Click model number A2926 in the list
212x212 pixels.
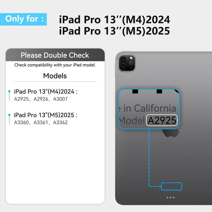click(41, 99)
